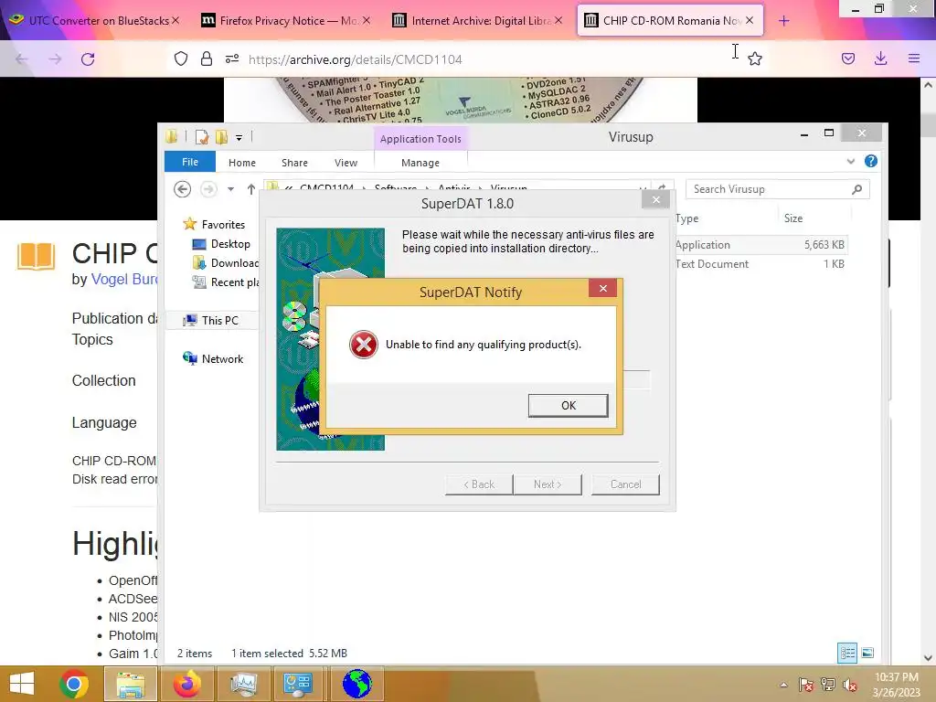Switch to the Share ribbon tab
The height and width of the screenshot is (702, 936).
[x=295, y=163]
